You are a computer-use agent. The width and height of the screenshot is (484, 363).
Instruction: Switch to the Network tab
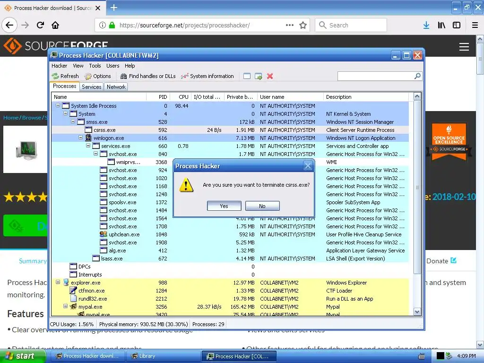[x=116, y=87]
